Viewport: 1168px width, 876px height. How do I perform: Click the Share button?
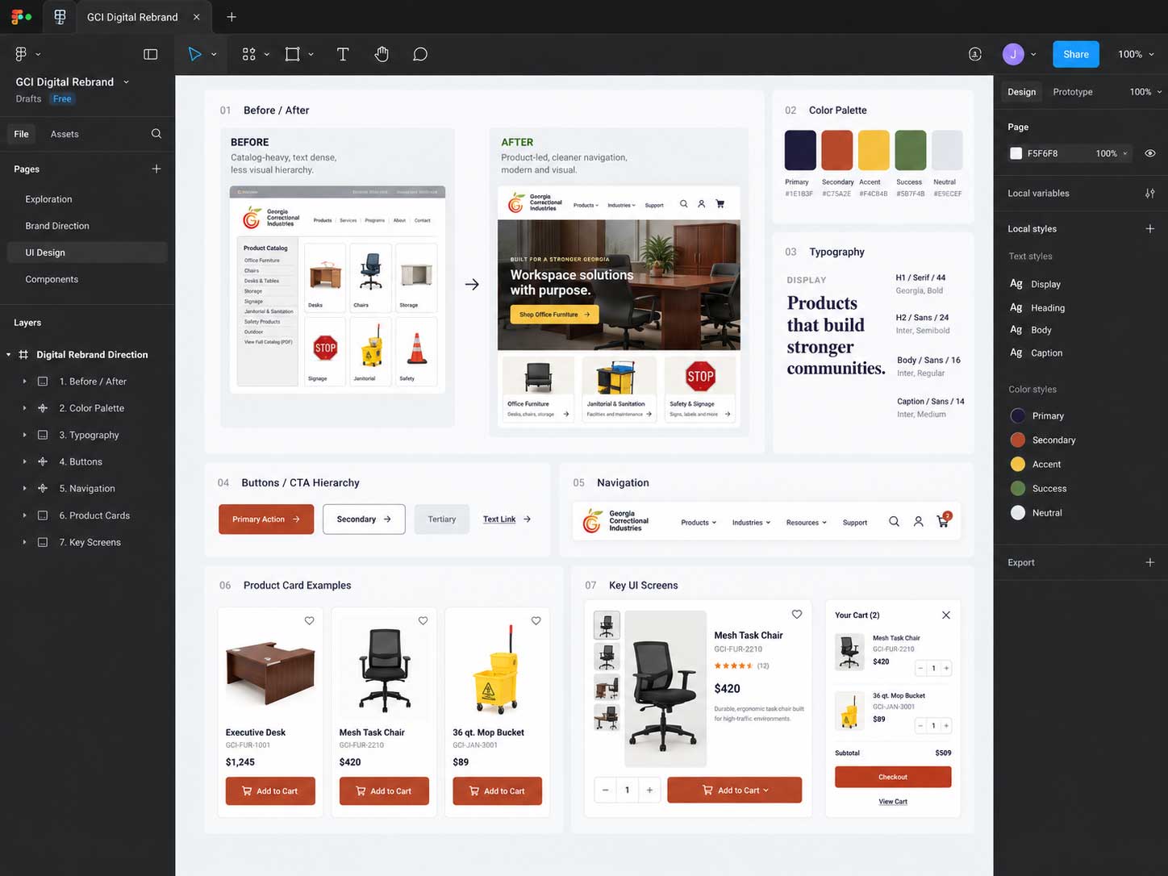pyautogui.click(x=1076, y=54)
